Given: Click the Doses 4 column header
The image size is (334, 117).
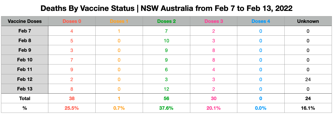Looking at the screenshot, I should tap(261, 21).
